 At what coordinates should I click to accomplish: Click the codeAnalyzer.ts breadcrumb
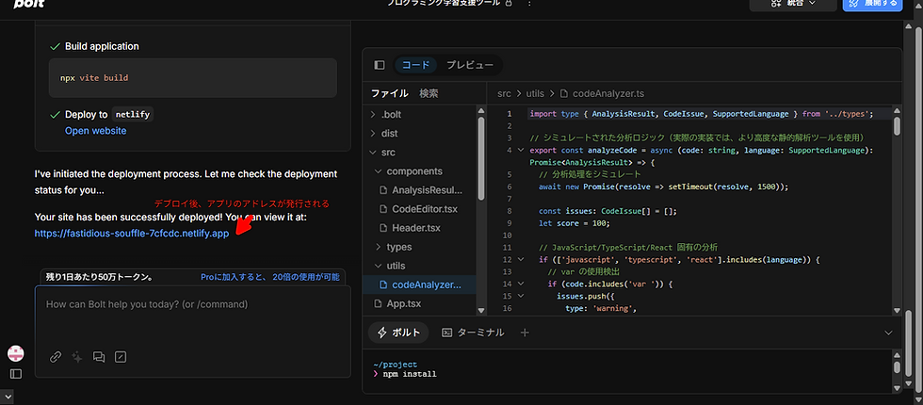click(608, 93)
